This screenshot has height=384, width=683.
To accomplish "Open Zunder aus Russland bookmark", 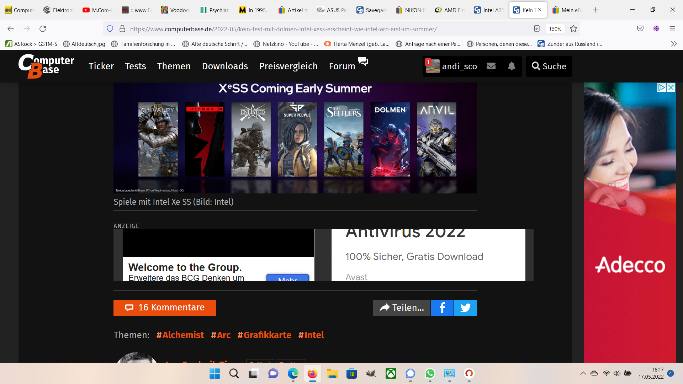I will point(570,44).
